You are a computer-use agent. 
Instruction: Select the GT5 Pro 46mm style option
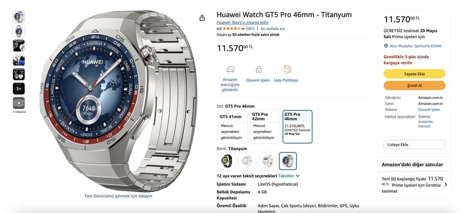[x=297, y=127]
